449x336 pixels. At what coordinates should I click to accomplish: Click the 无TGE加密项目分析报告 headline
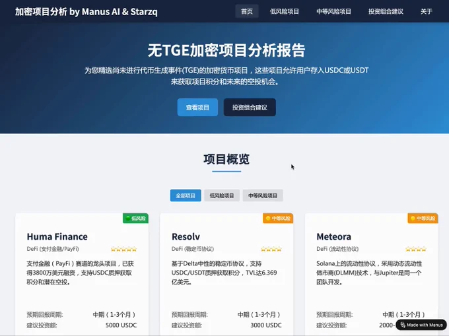coord(226,50)
